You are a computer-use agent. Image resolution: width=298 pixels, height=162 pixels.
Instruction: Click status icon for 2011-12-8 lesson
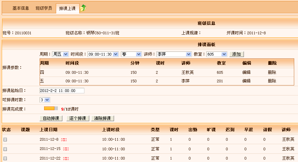point(5,139)
